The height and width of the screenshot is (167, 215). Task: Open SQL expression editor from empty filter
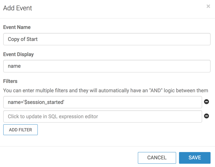click(103, 116)
